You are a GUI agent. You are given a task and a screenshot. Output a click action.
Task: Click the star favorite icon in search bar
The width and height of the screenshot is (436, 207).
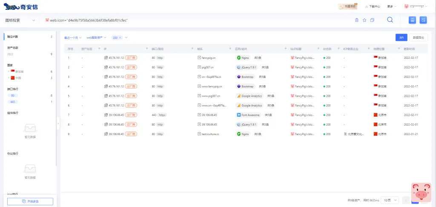[x=364, y=20]
